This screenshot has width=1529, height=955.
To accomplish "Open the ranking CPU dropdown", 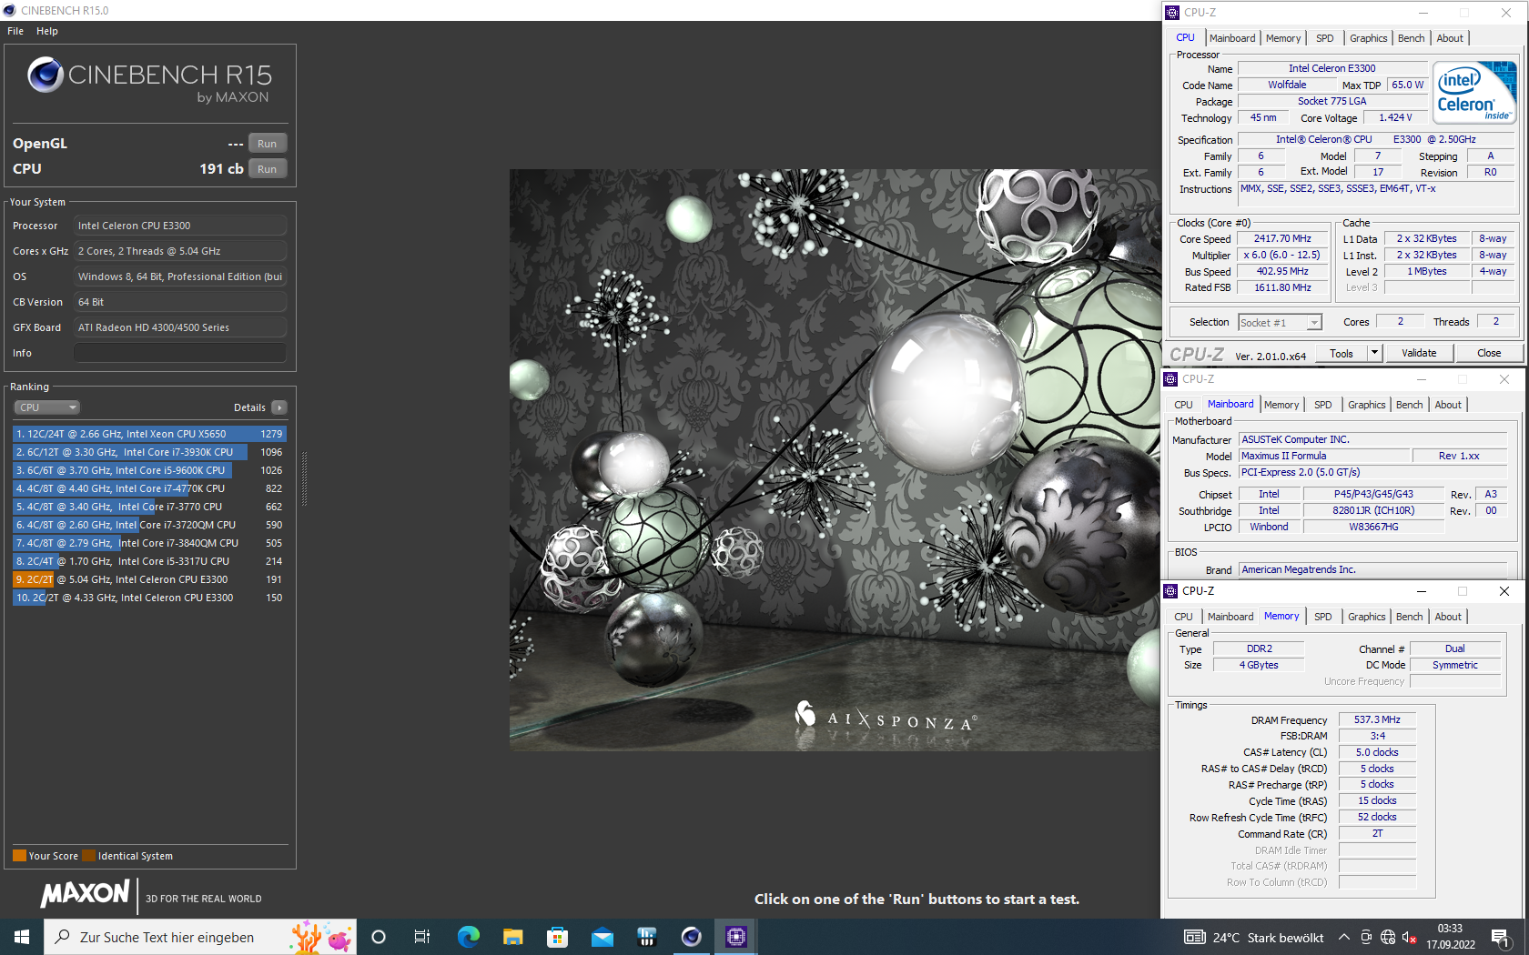I will [46, 407].
